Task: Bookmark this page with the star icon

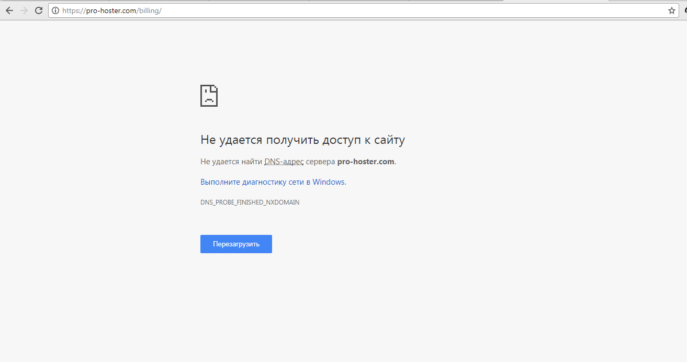Action: click(671, 10)
